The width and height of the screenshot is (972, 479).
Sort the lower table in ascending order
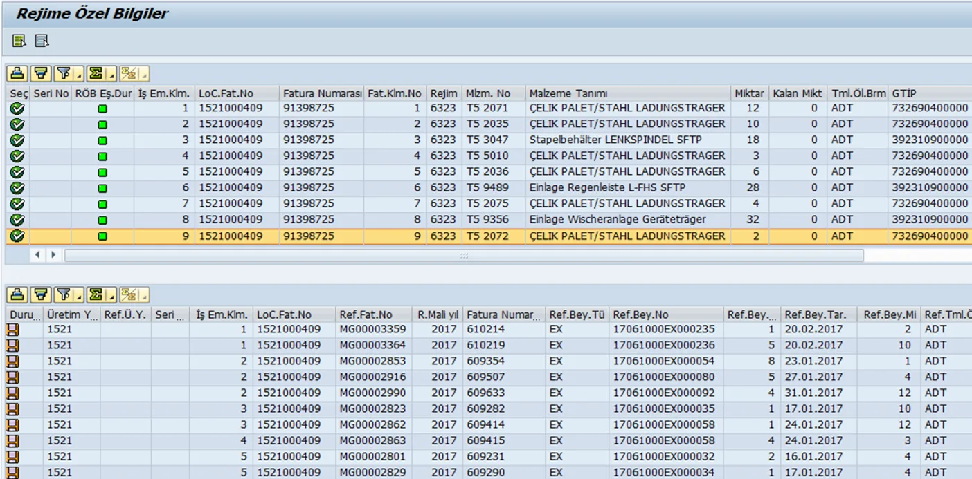click(17, 295)
